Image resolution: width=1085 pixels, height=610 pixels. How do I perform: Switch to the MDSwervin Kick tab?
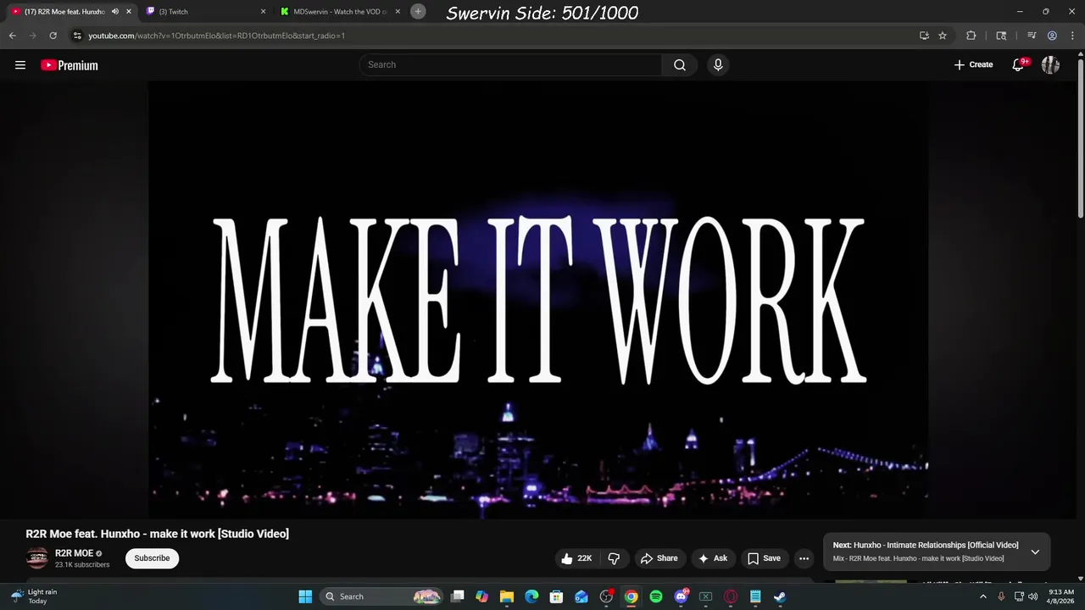pyautogui.click(x=339, y=12)
